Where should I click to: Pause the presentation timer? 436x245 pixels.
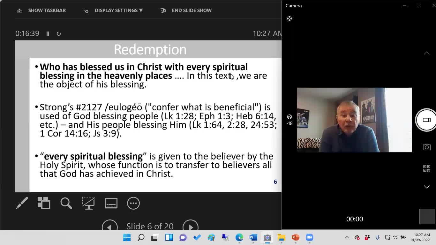(x=48, y=33)
